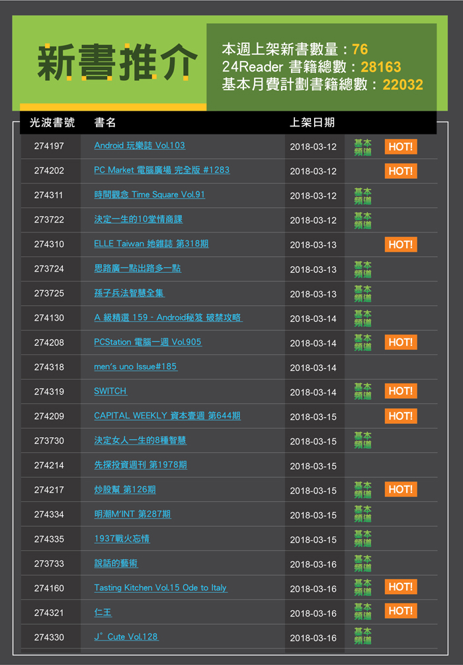Click HOT! badge next to CAPITAL WEEKLY
Image resolution: width=463 pixels, height=665 pixels.
click(x=401, y=416)
